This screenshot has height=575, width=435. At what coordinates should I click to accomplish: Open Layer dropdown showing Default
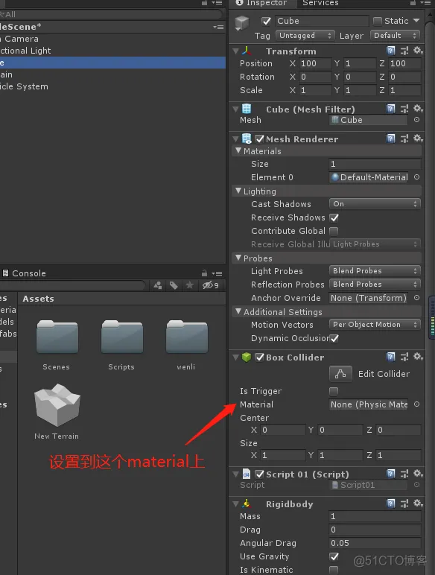pos(395,36)
